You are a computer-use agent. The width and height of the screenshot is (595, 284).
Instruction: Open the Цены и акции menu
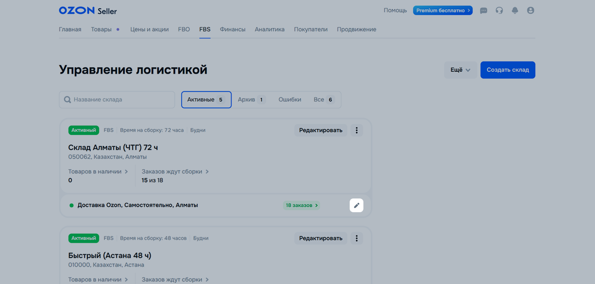point(149,29)
